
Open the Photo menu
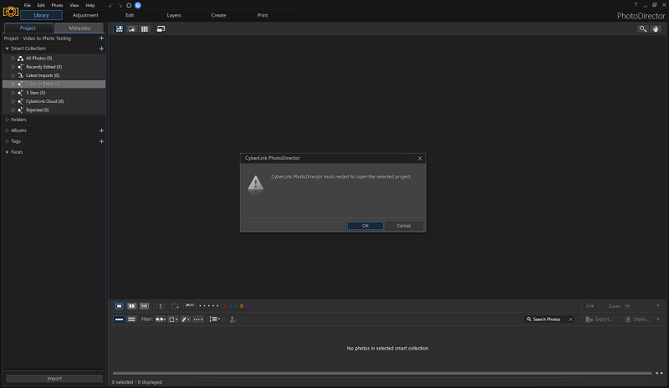(x=57, y=6)
